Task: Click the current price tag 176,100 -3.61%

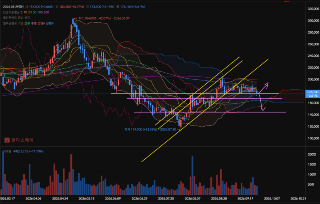Action: (312, 94)
